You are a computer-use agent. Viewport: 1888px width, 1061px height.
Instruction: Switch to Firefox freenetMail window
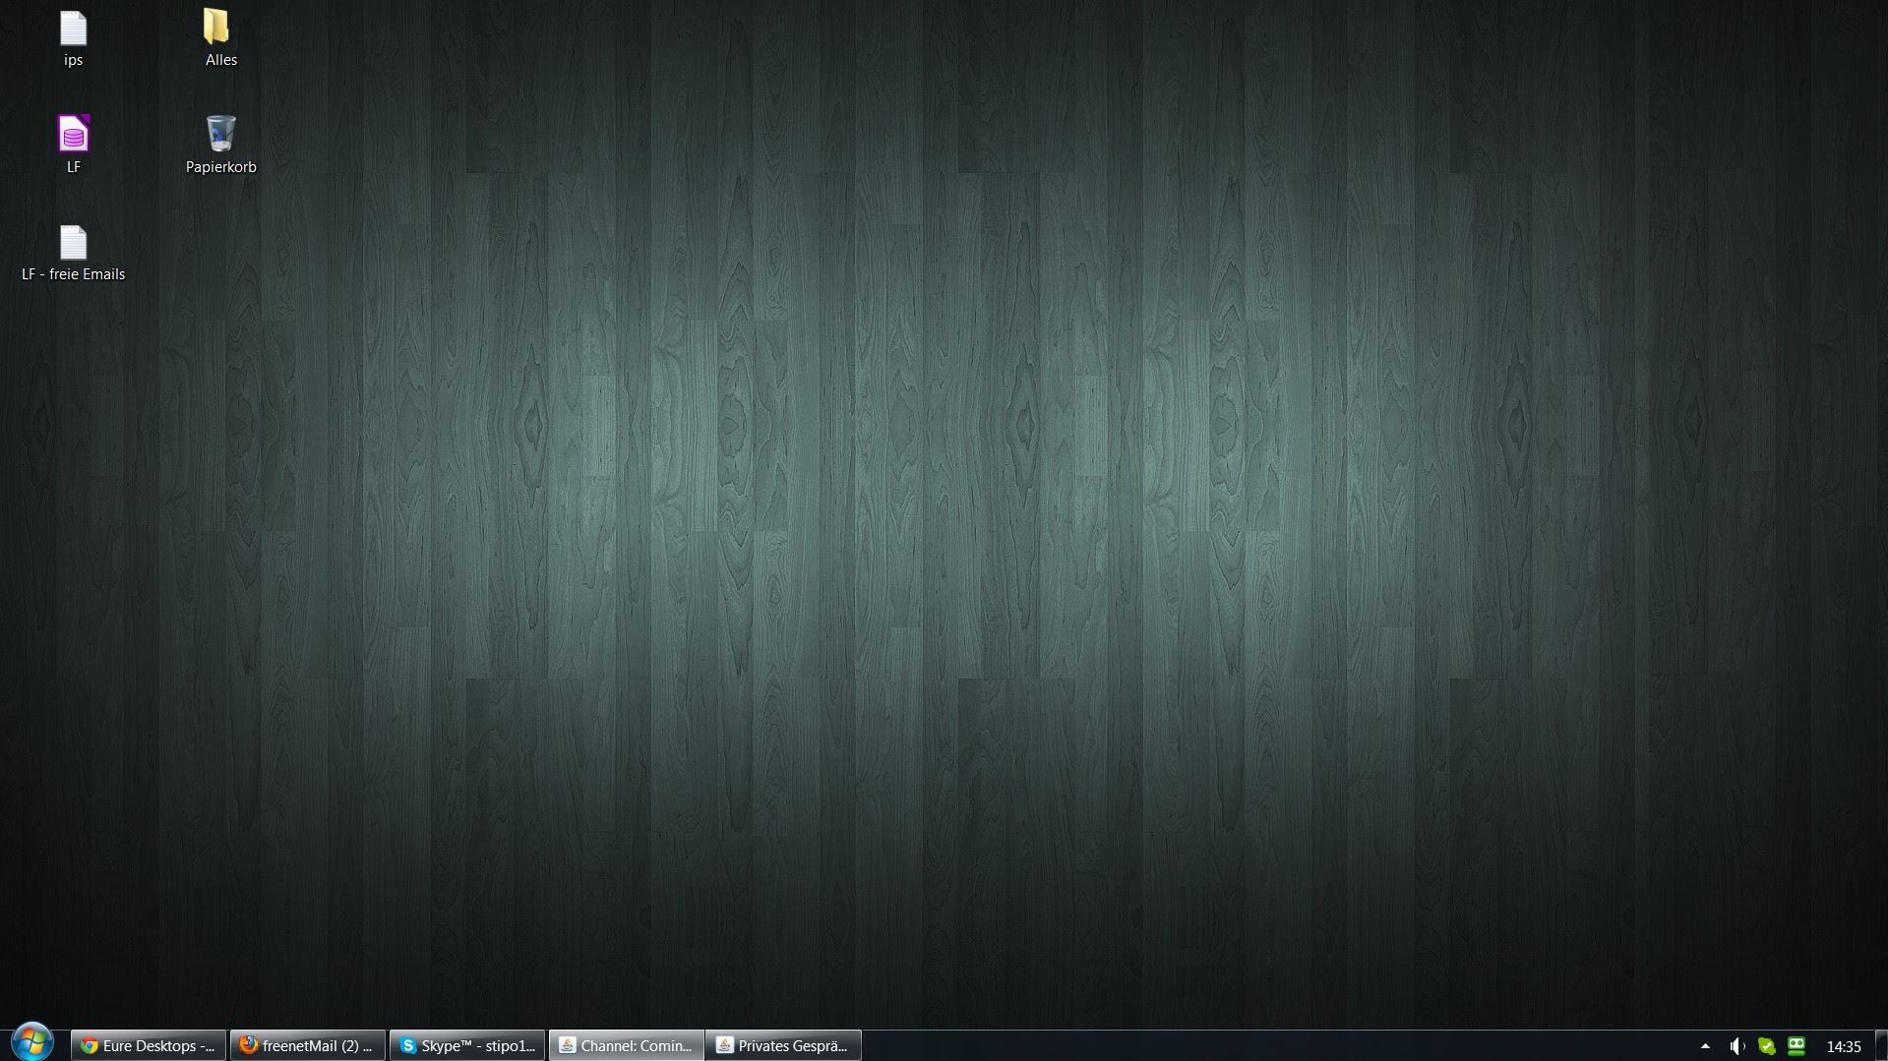tap(308, 1045)
